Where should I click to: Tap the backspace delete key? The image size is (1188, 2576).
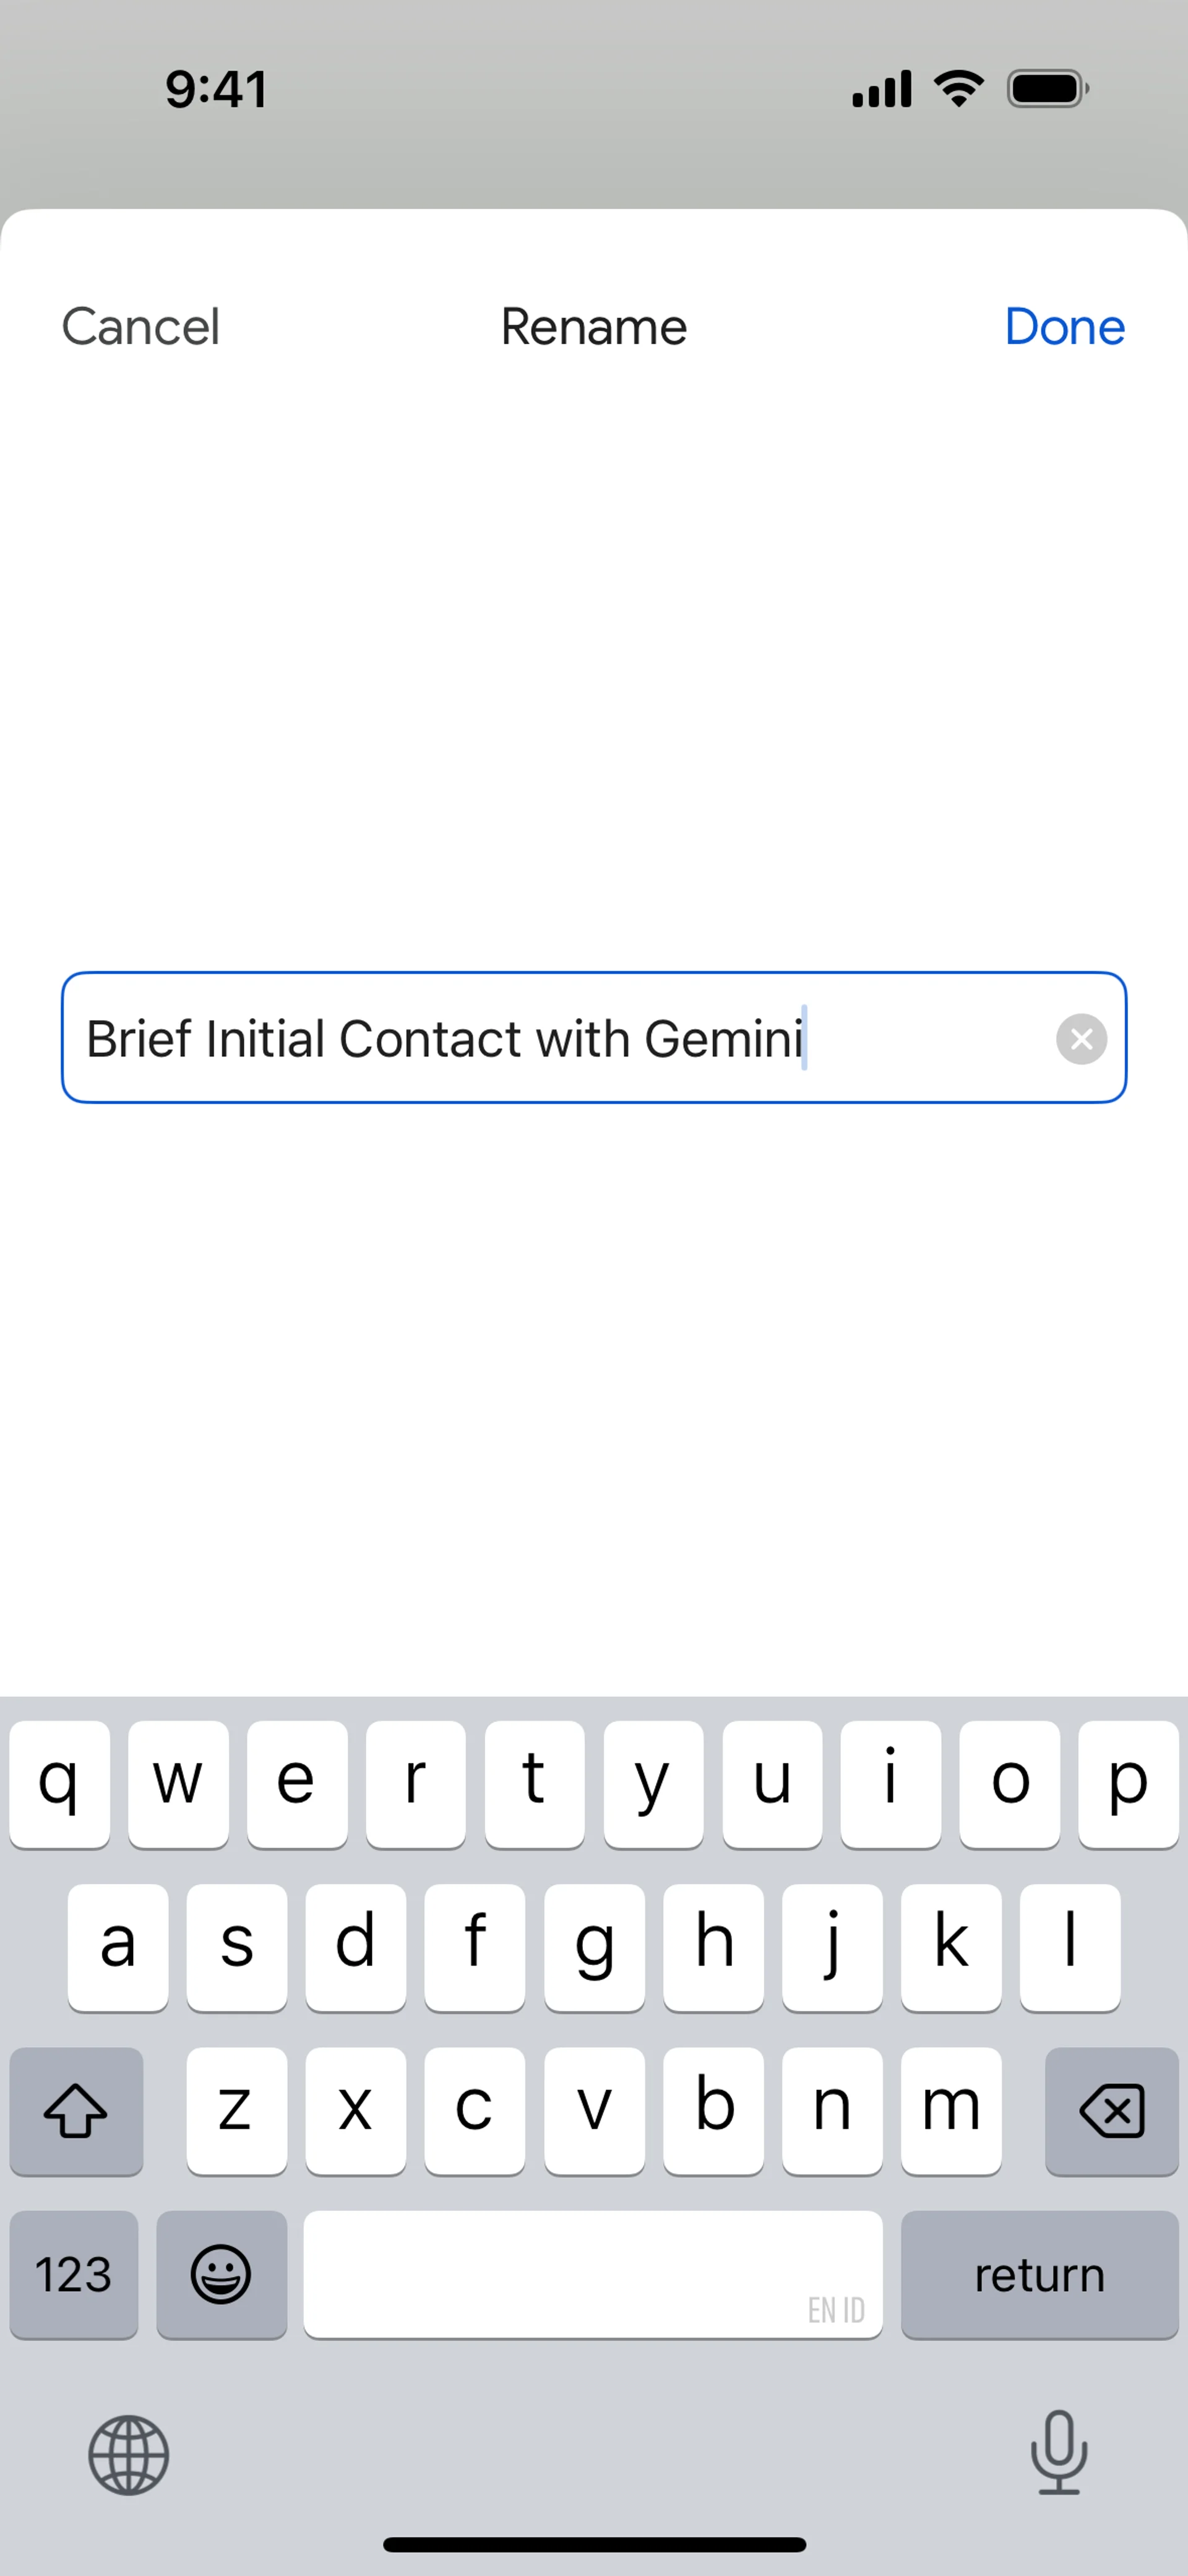click(x=1111, y=2110)
